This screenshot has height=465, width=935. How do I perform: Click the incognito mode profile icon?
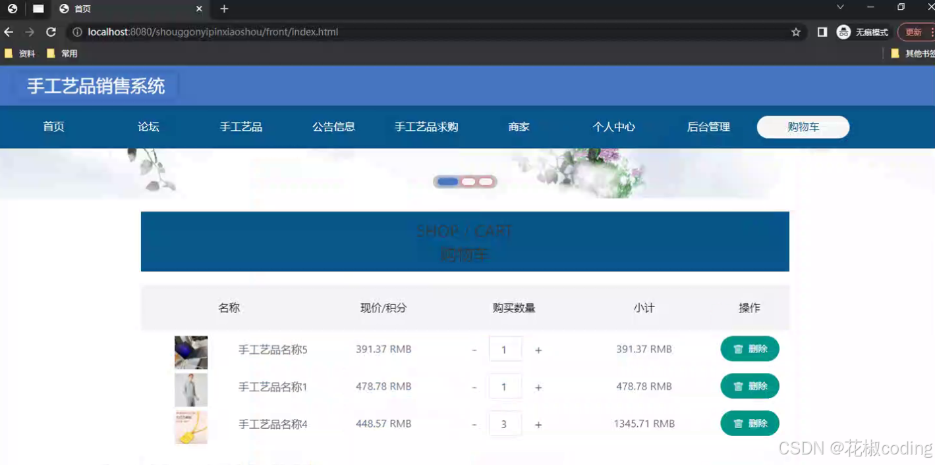coord(843,32)
